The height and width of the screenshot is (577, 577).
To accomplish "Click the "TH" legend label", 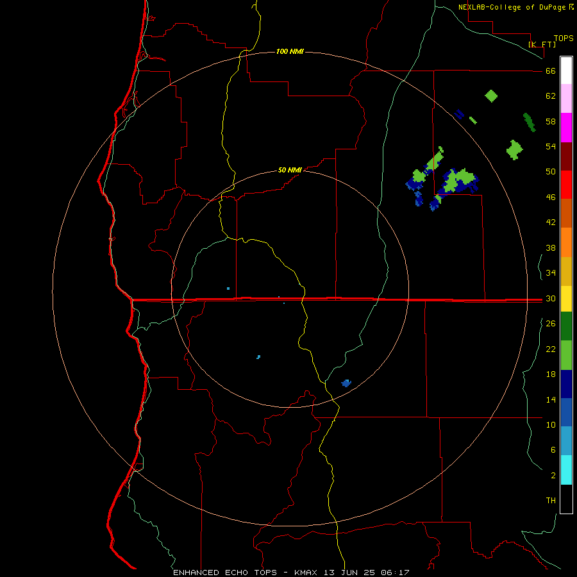I will (551, 501).
